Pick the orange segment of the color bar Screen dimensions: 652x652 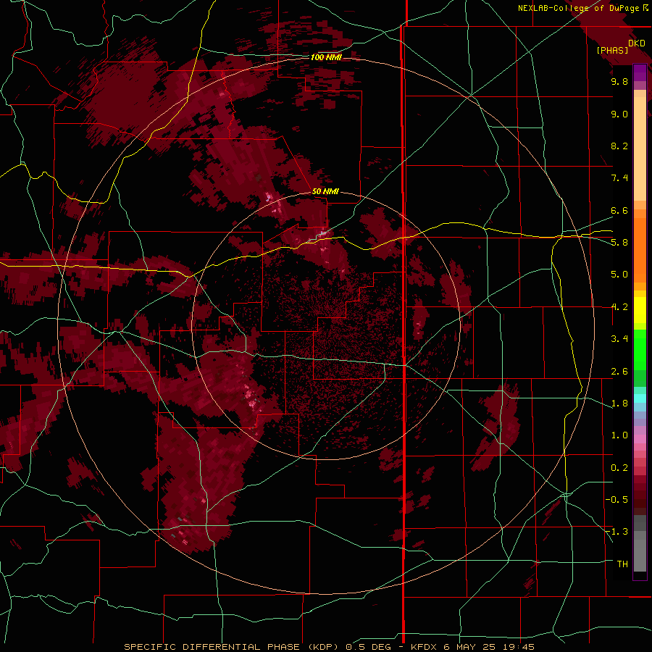pos(640,249)
